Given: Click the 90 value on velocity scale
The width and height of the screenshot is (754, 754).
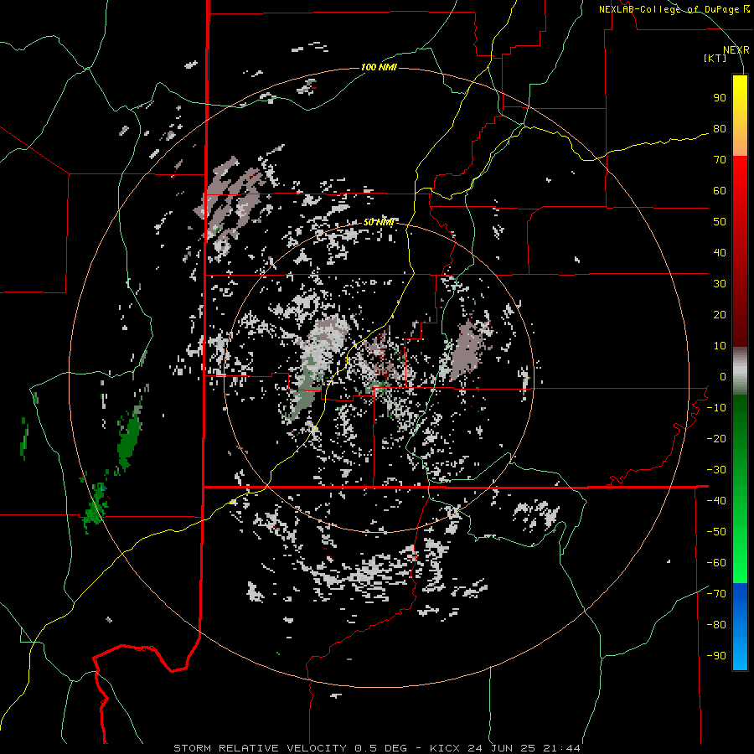Looking at the screenshot, I should point(720,98).
